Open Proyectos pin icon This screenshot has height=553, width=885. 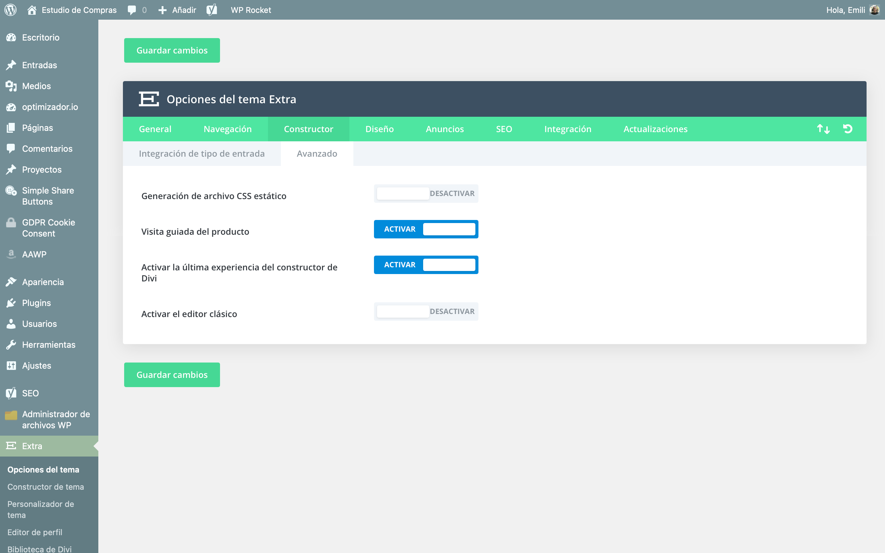11,169
